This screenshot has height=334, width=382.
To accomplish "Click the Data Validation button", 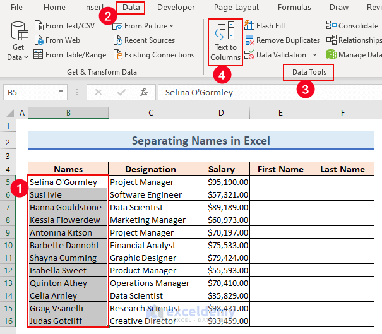I will click(275, 55).
